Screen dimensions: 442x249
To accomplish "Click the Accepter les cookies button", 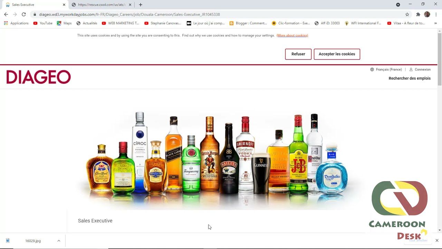I will 337,54.
